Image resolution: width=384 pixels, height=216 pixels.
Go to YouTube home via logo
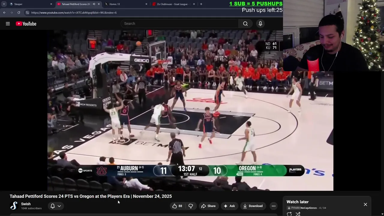point(26,24)
